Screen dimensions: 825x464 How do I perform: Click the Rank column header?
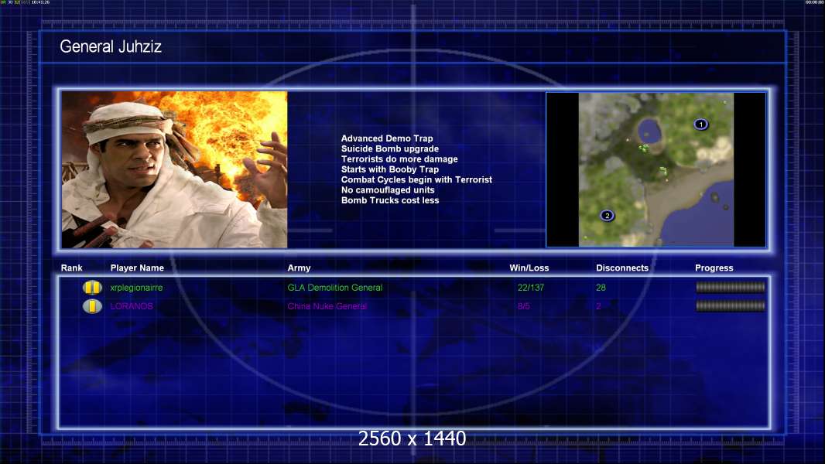(71, 268)
